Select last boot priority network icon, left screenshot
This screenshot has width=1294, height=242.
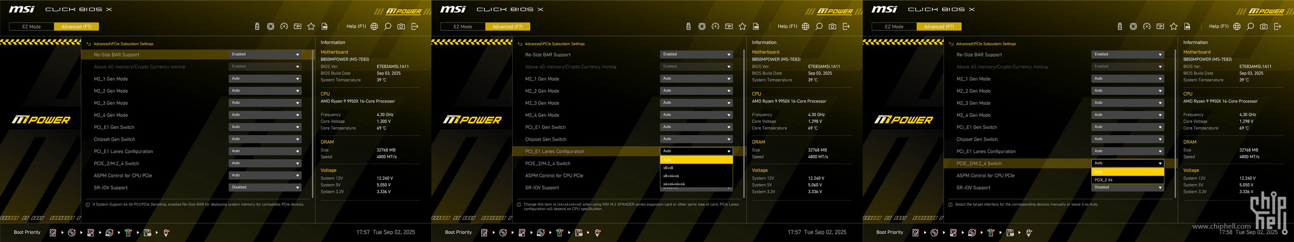(166, 233)
